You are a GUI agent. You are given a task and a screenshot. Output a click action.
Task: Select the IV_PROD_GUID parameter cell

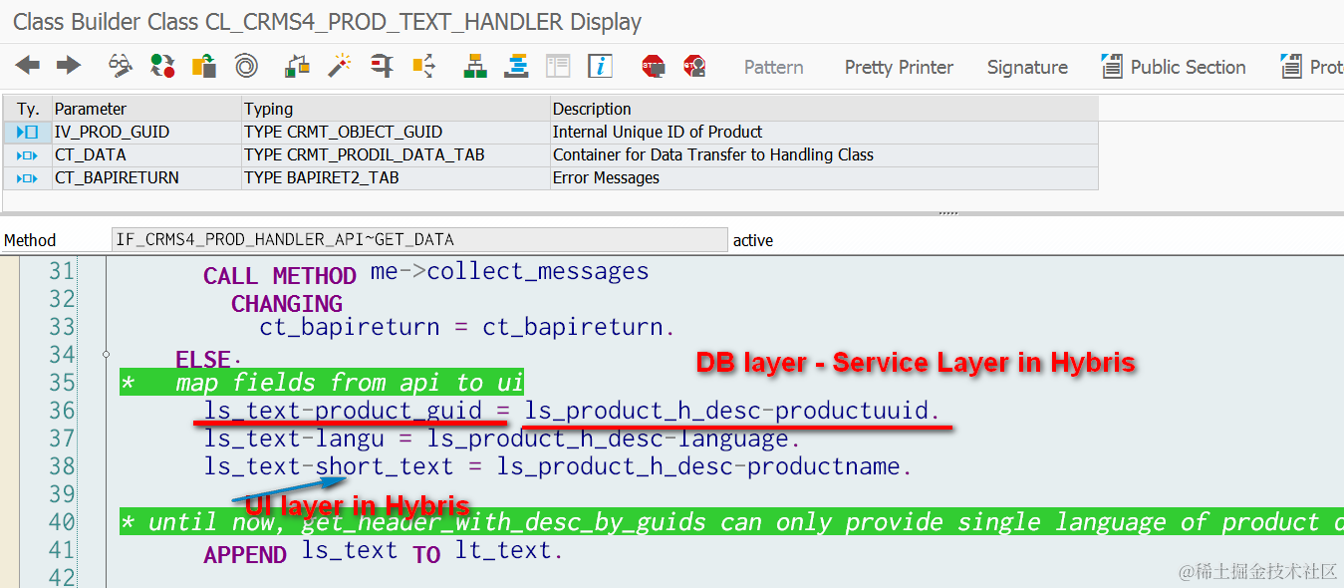point(147,132)
